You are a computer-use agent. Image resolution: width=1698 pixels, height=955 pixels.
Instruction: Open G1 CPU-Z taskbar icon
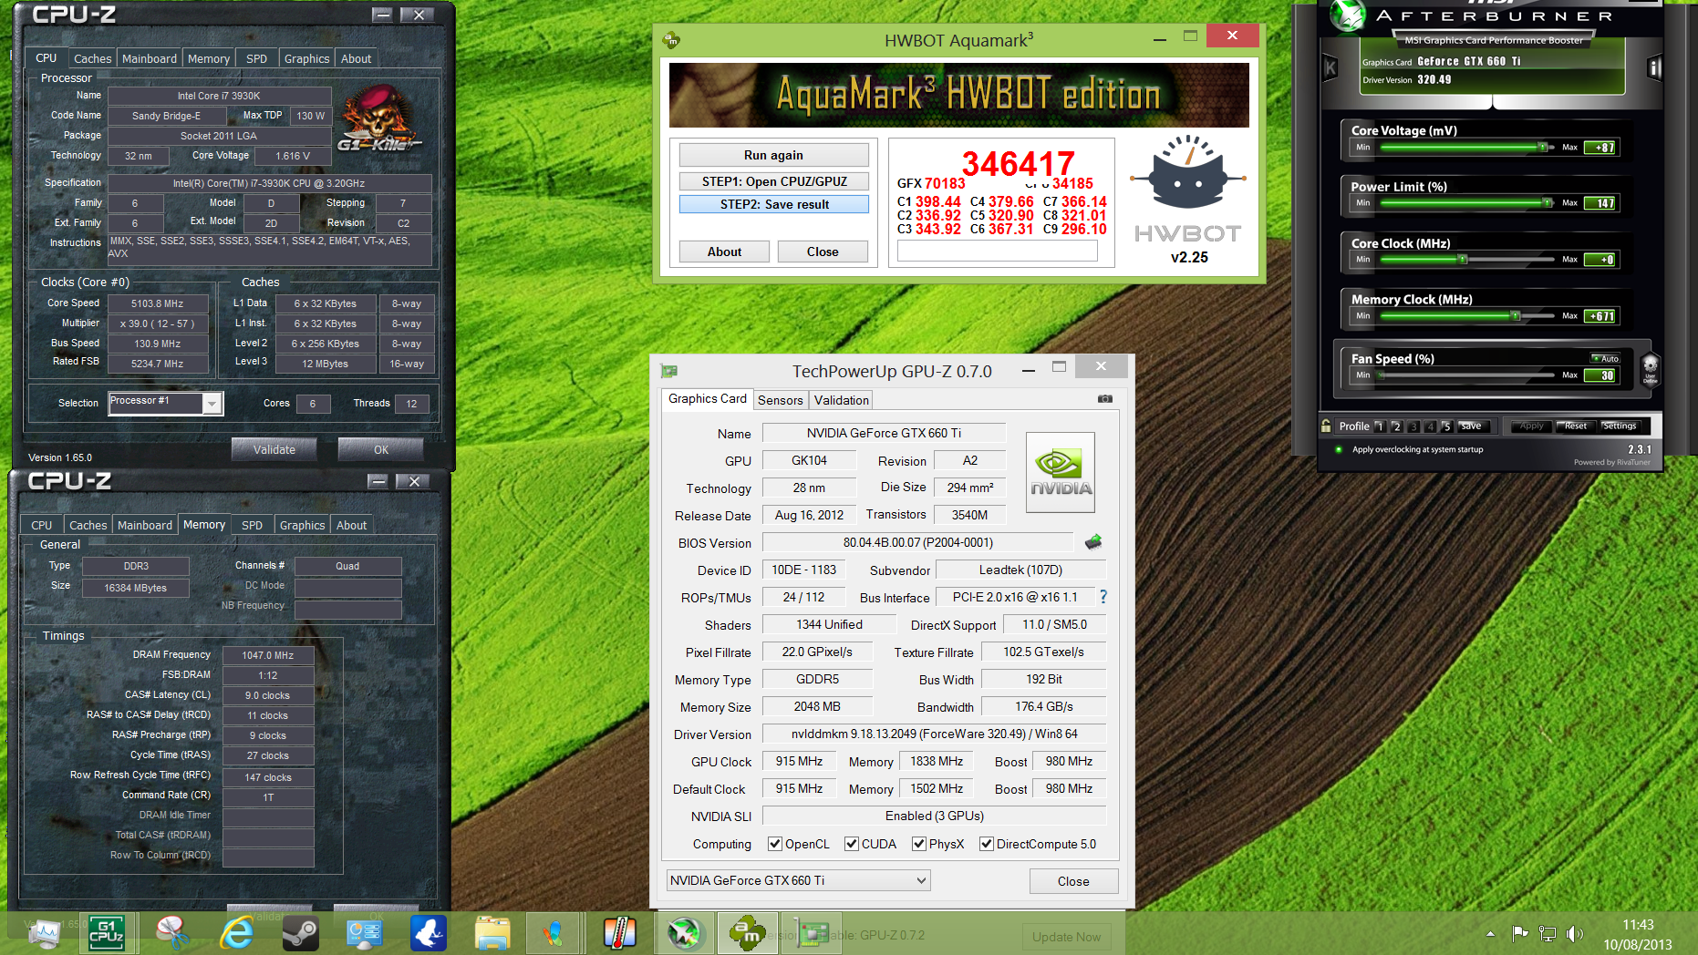coord(107,932)
